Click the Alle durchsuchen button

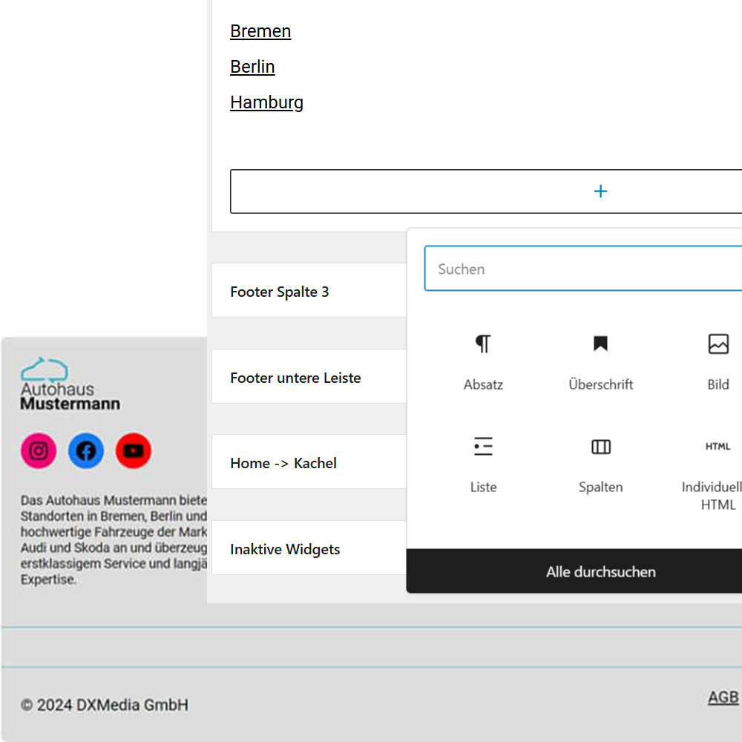[600, 571]
